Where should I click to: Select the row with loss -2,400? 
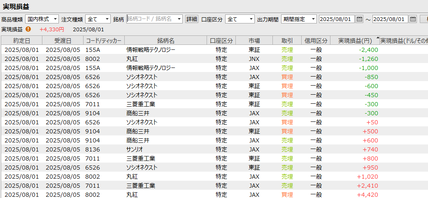click(x=214, y=50)
